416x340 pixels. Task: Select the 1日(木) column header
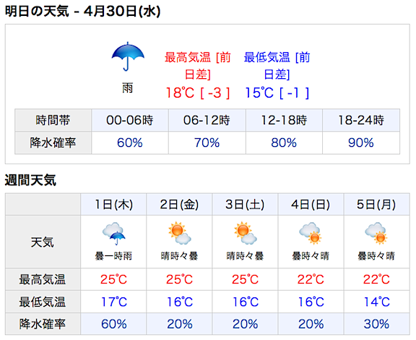click(x=113, y=205)
